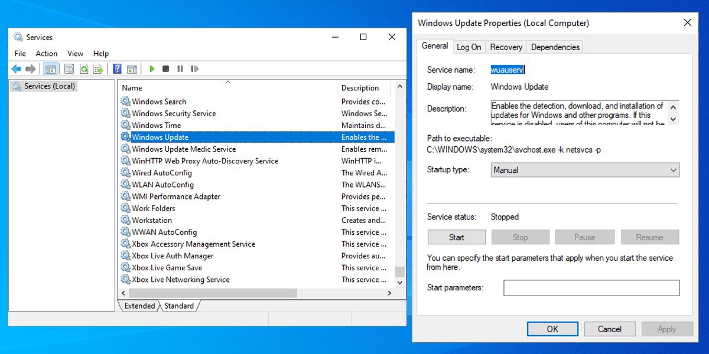Image resolution: width=709 pixels, height=354 pixels.
Task: Click inside the Start parameters field
Action: [x=591, y=287]
